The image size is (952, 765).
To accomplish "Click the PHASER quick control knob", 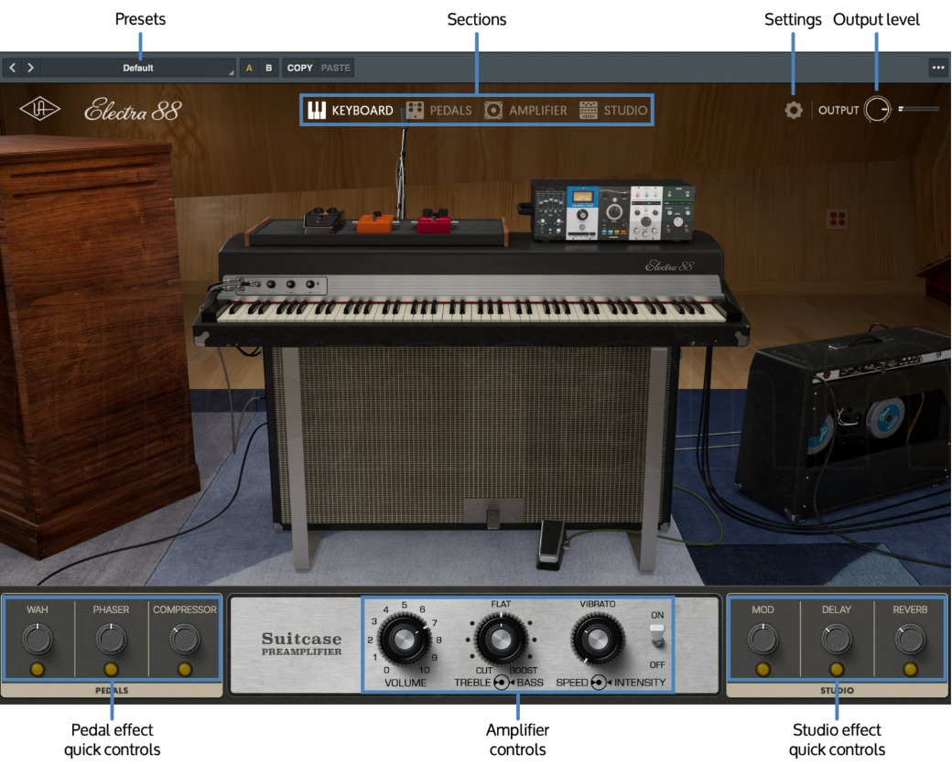I will pos(111,639).
